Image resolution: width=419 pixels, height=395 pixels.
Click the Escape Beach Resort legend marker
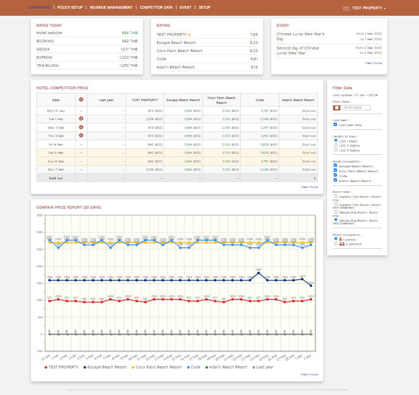tap(85, 367)
